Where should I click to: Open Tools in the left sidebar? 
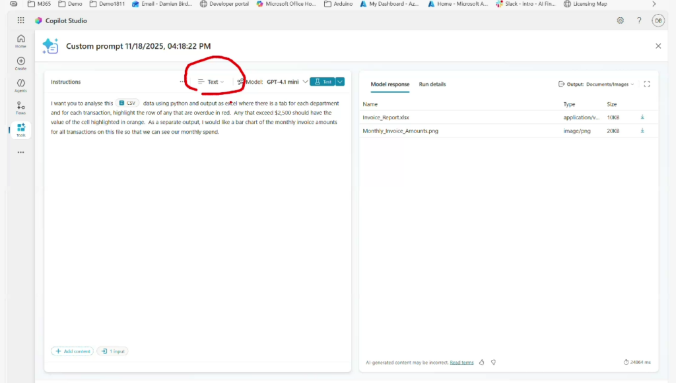click(x=20, y=130)
